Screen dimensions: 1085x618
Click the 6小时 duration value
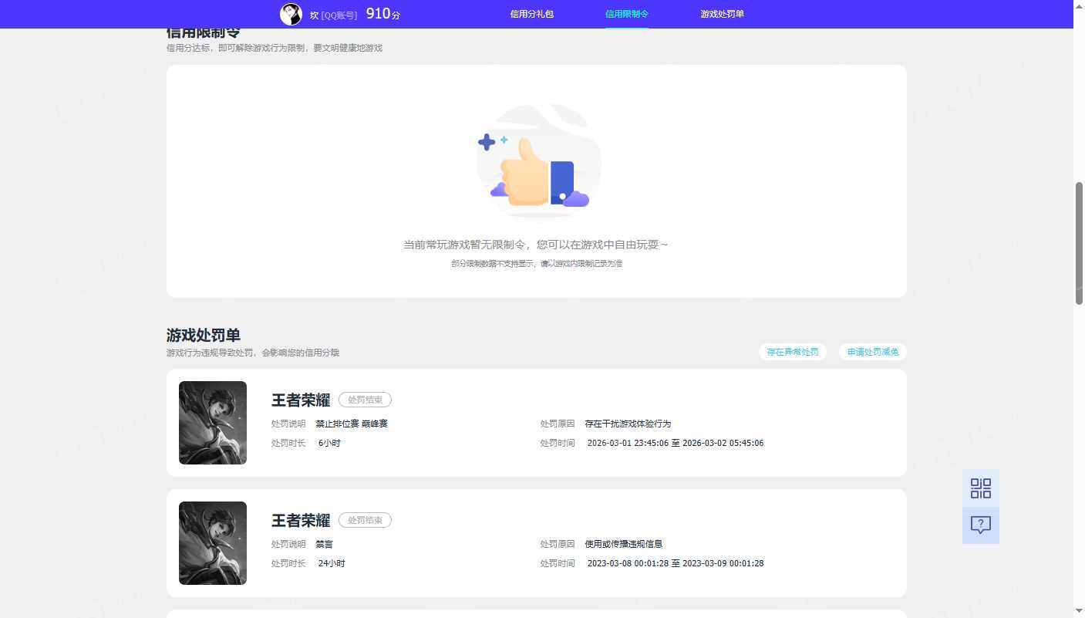[329, 443]
